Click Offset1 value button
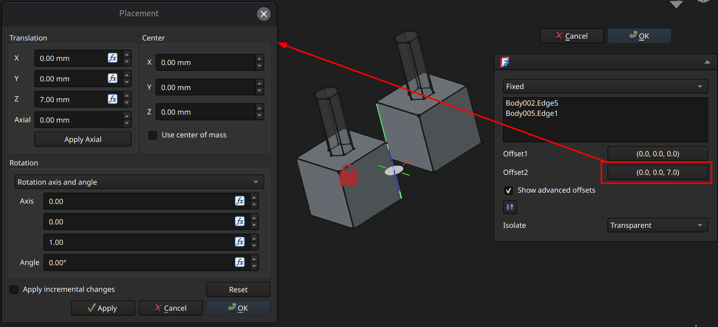Image resolution: width=718 pixels, height=327 pixels. (657, 154)
